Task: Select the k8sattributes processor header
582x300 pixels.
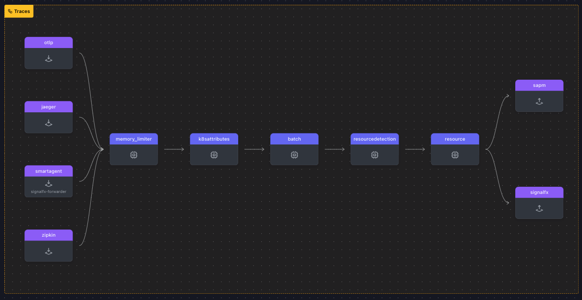Action: [x=214, y=139]
